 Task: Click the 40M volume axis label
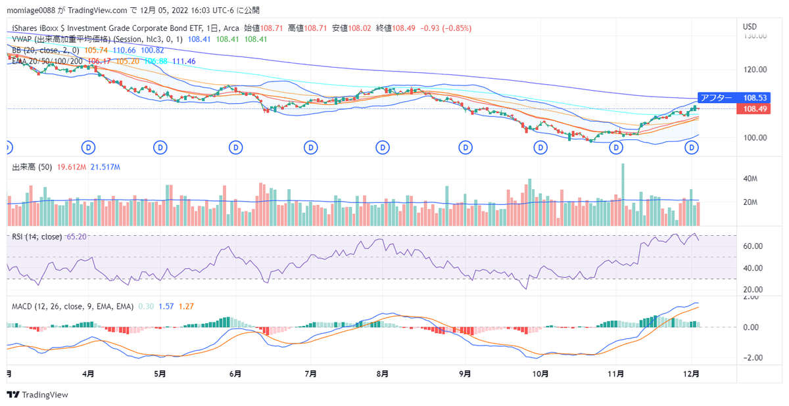coord(752,179)
